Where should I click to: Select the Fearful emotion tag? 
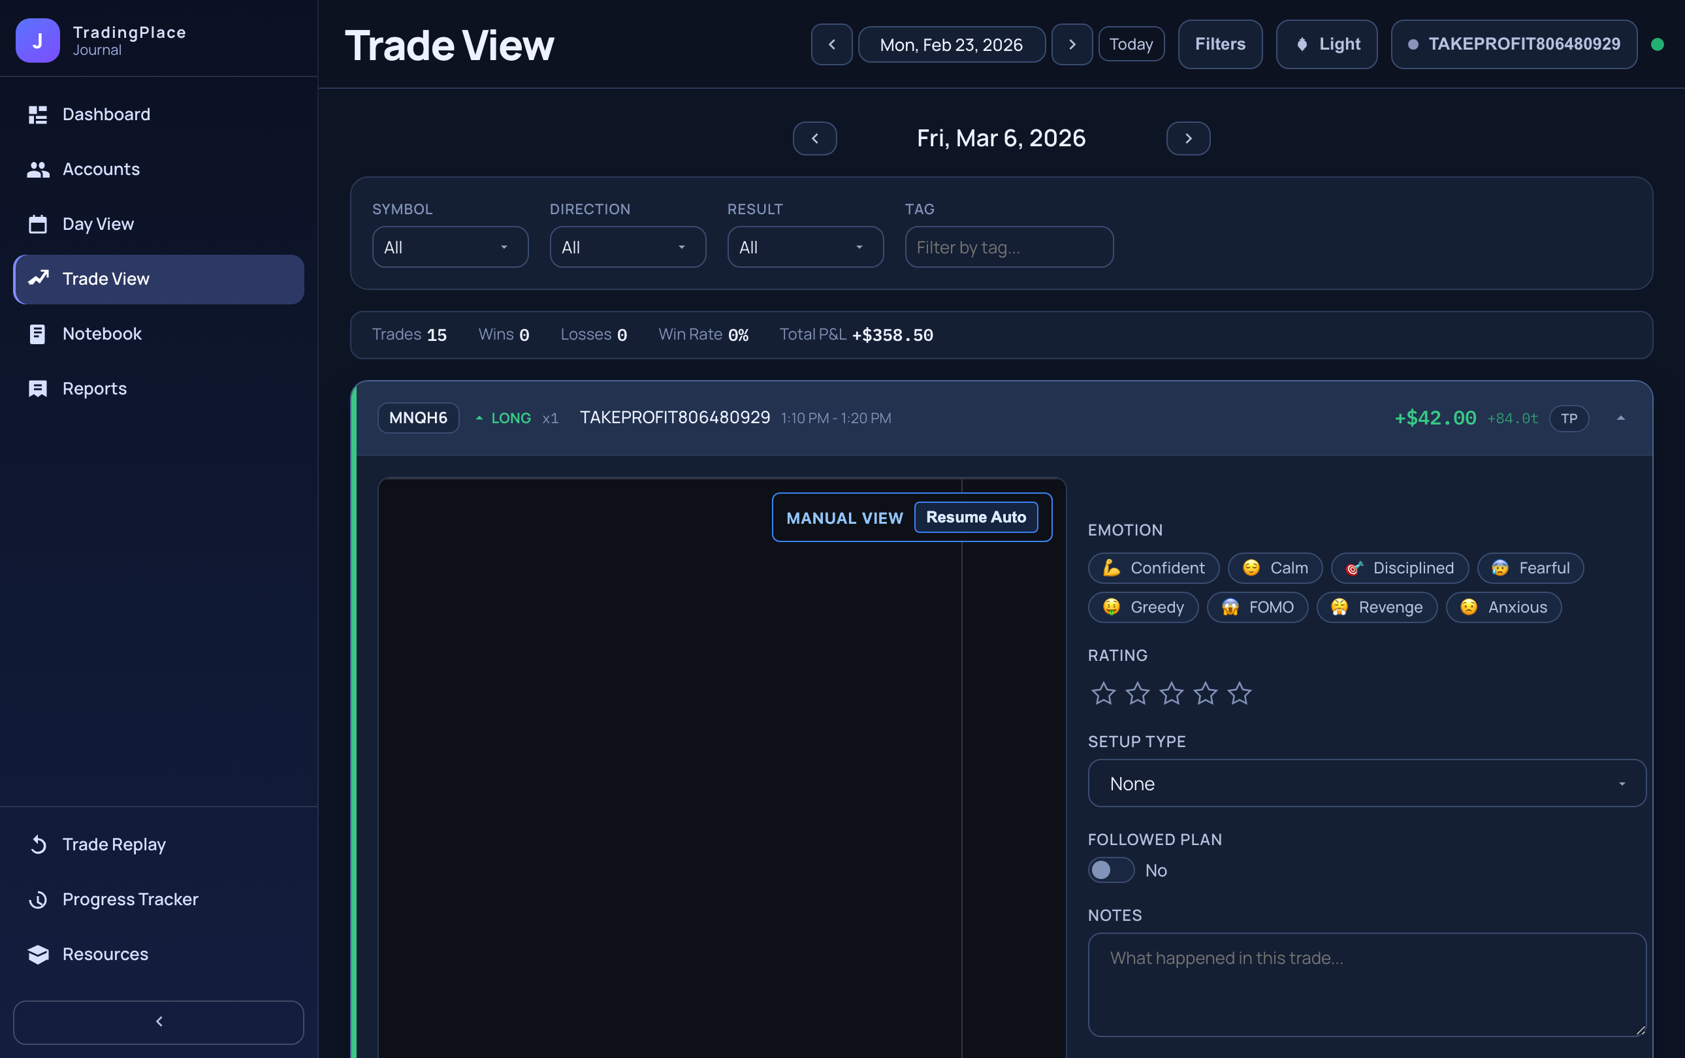1530,568
